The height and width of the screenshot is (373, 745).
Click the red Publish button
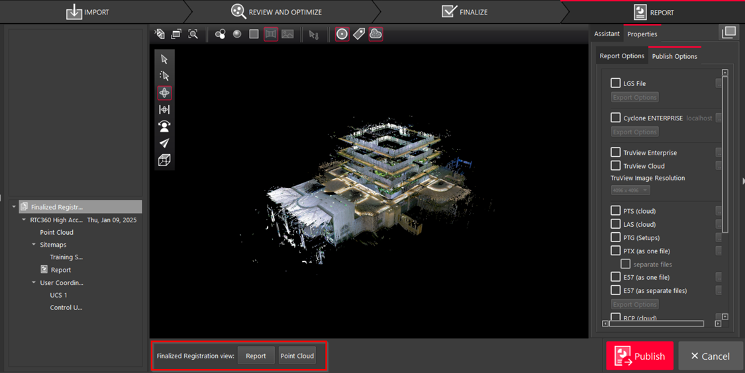[640, 356]
